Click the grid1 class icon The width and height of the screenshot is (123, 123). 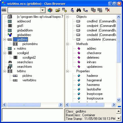click(x=10, y=26)
